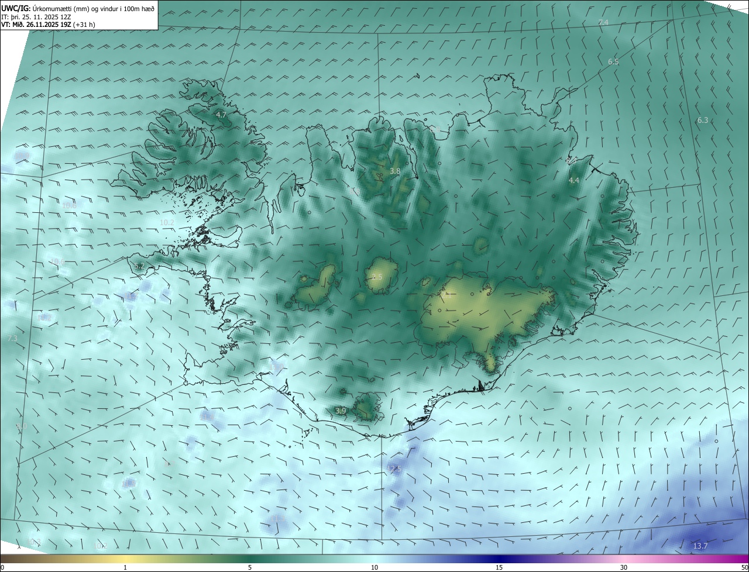Click the 6.5 value label northeast of Iceland
Screen dimensions: 749x572
pos(613,61)
